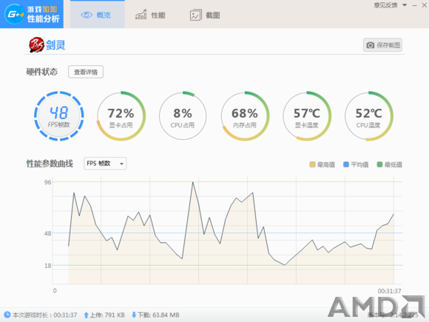Image resolution: width=429 pixels, height=322 pixels.
Task: Toggle the 最高值 legend marker
Action: [x=312, y=164]
